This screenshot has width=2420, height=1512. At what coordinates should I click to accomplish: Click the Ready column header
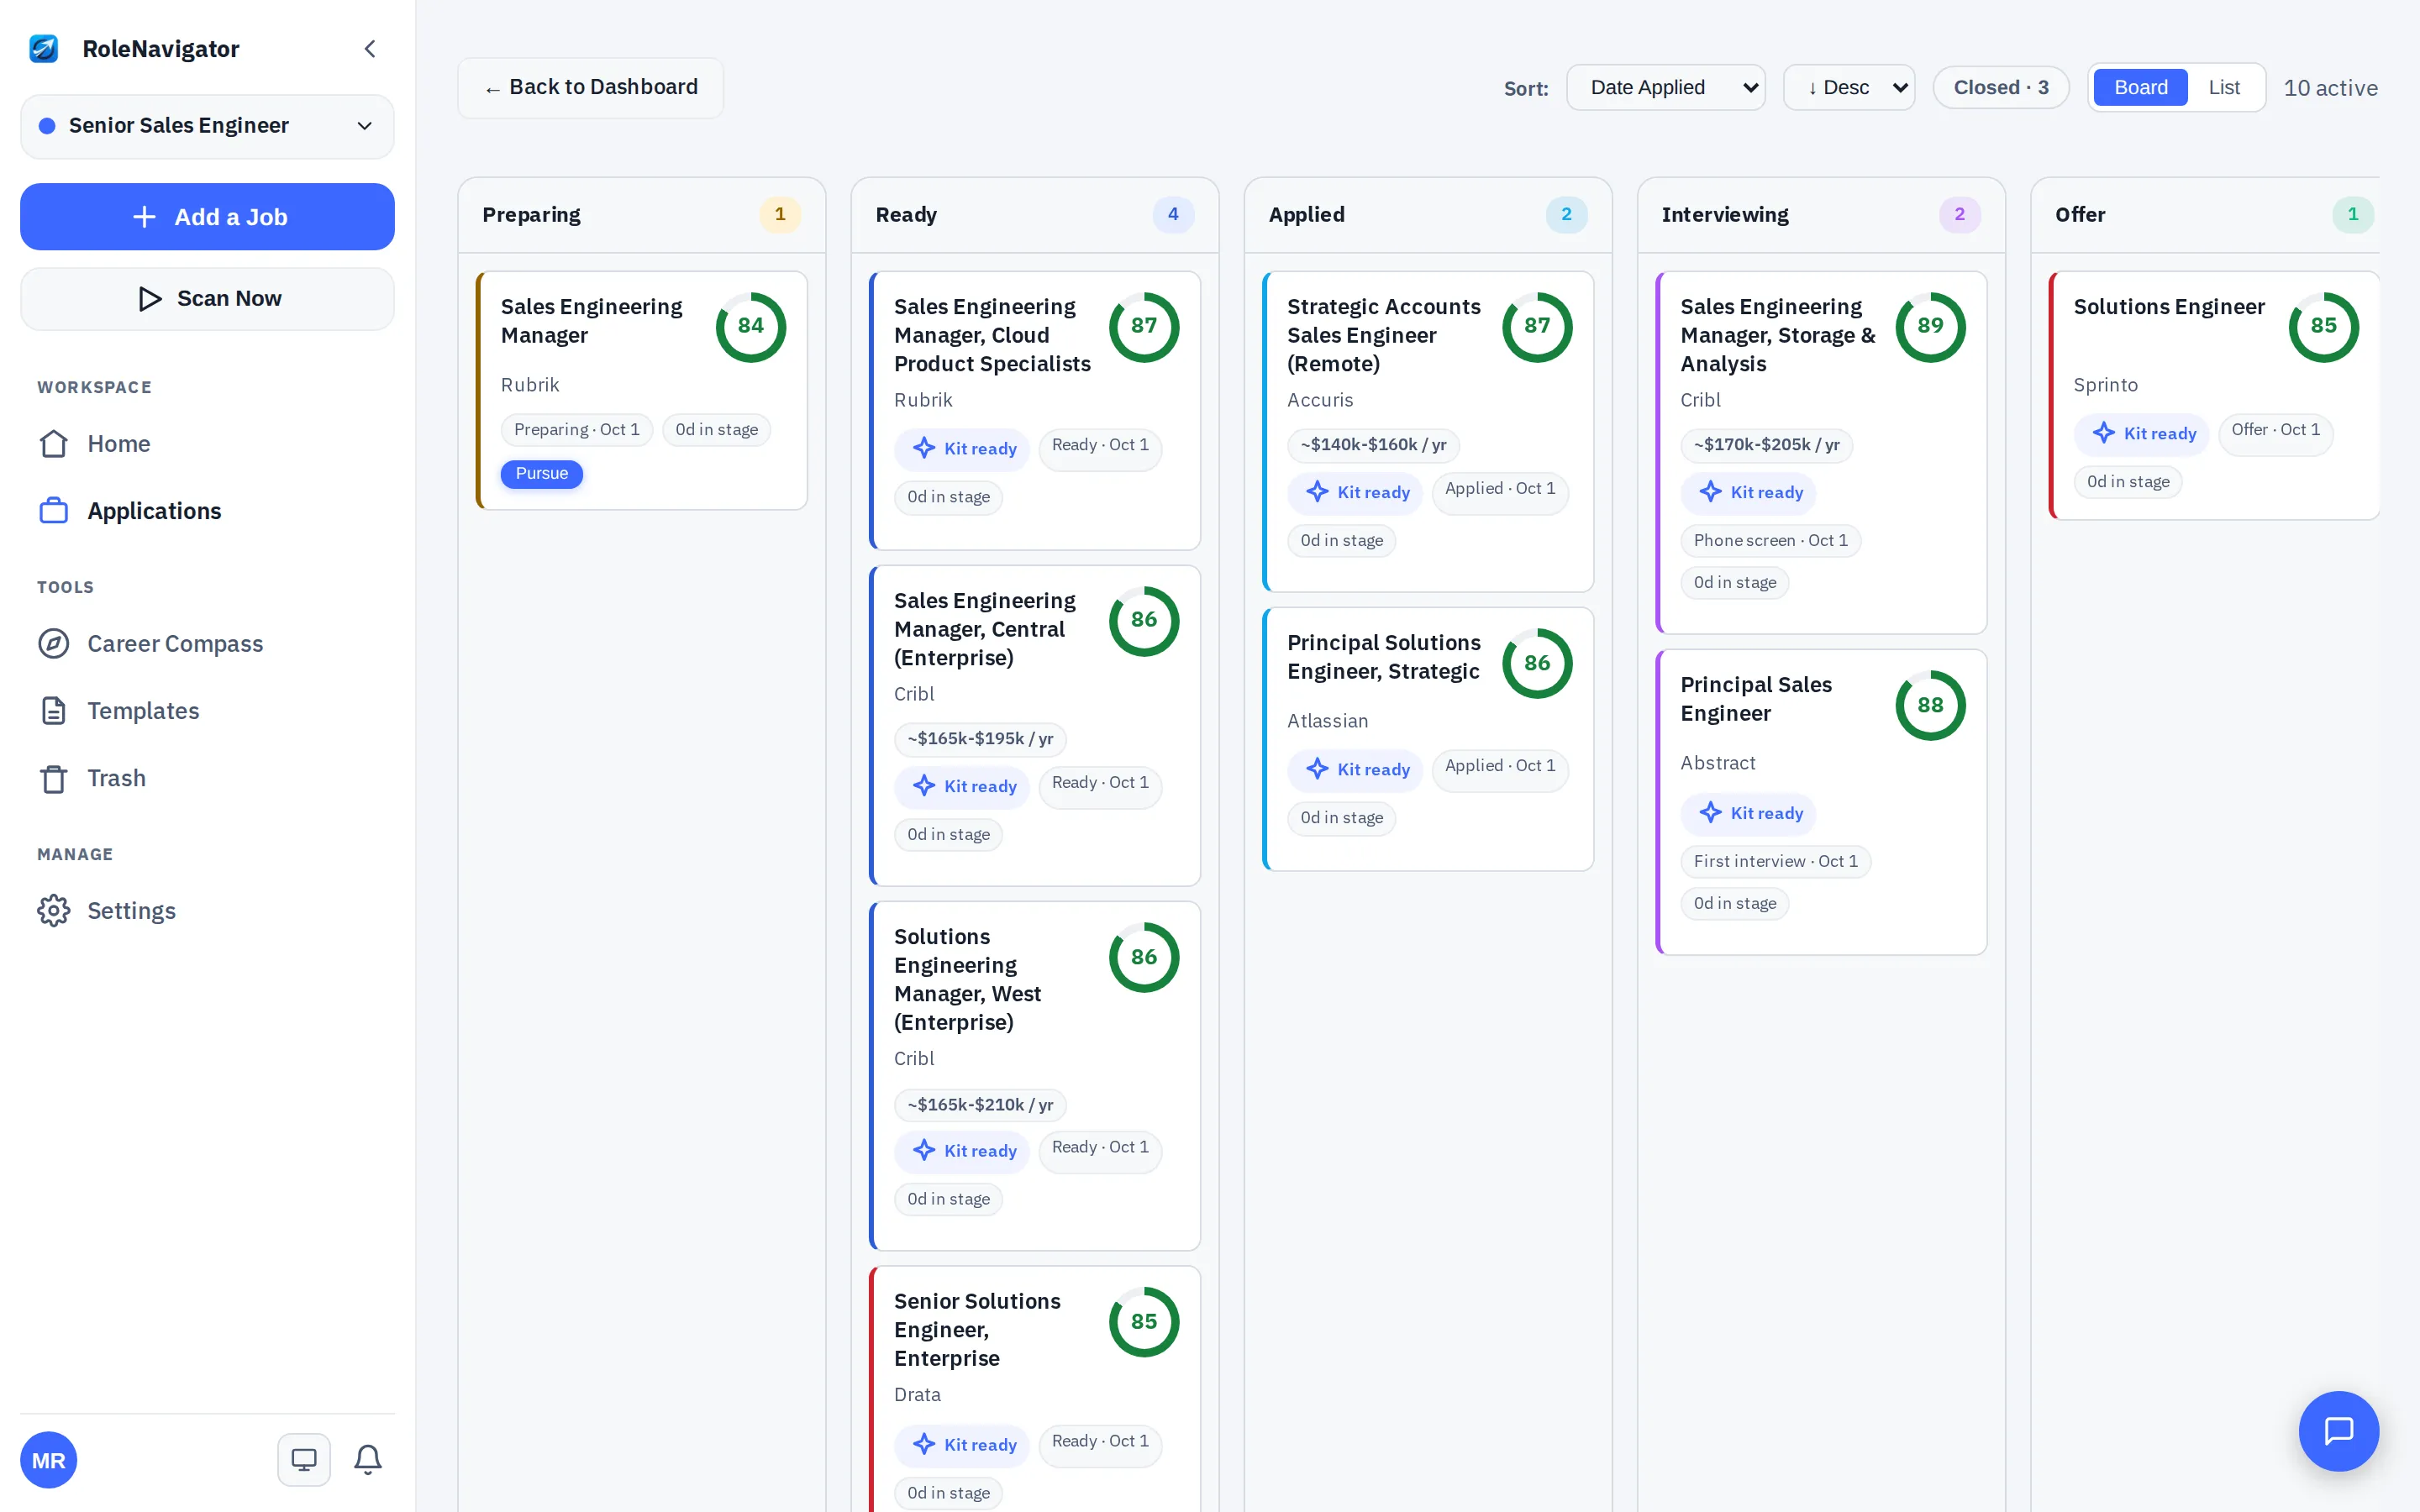(x=1034, y=215)
